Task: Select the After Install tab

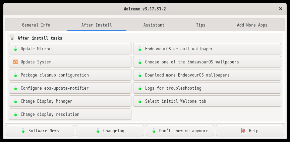Action: click(97, 25)
